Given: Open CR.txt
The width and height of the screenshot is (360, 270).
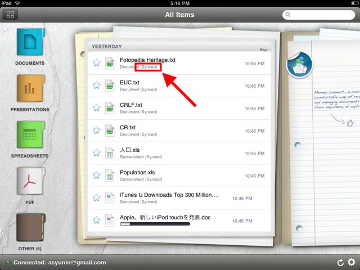Looking at the screenshot, I should pos(179,130).
